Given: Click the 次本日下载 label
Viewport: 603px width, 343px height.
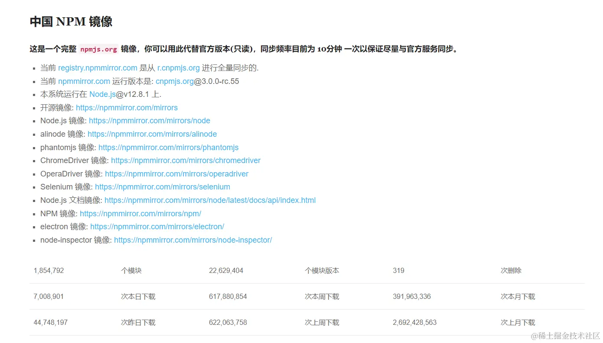Looking at the screenshot, I should 138,297.
